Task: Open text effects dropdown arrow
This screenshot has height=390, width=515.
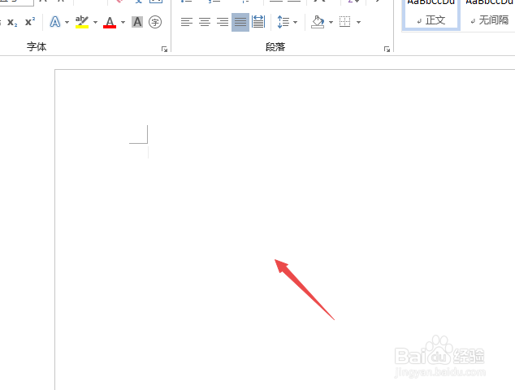Action: (67, 22)
